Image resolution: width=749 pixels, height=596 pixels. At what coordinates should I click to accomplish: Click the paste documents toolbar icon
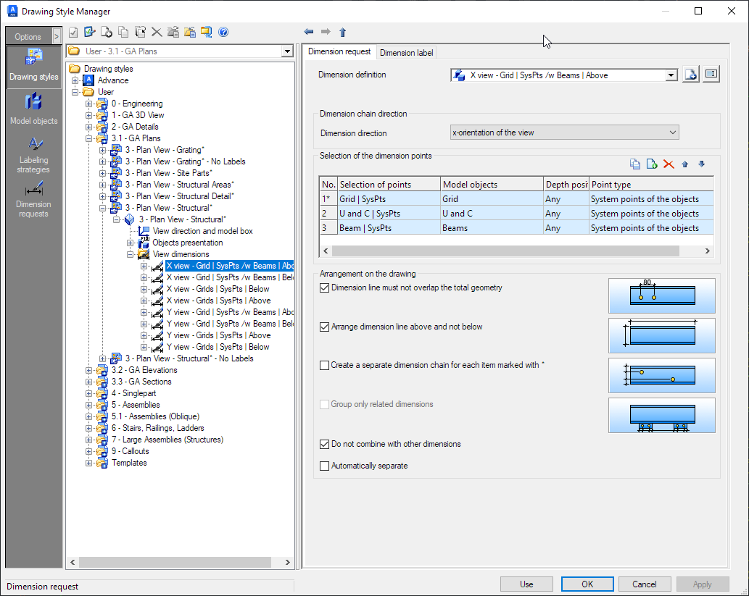[x=140, y=32]
